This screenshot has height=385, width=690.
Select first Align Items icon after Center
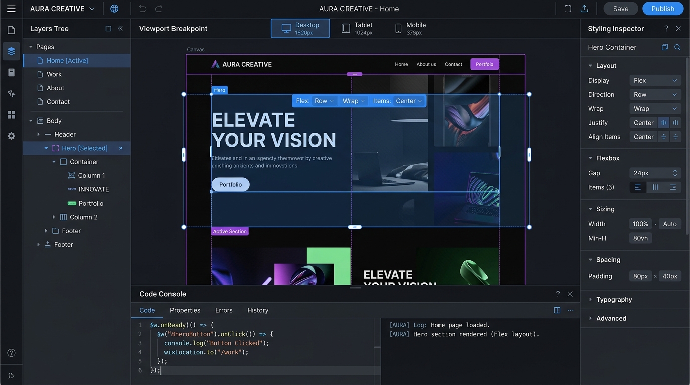coord(664,137)
